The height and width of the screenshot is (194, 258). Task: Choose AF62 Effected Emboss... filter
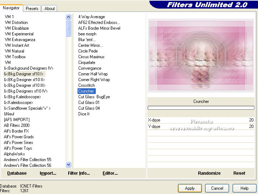tap(99, 23)
